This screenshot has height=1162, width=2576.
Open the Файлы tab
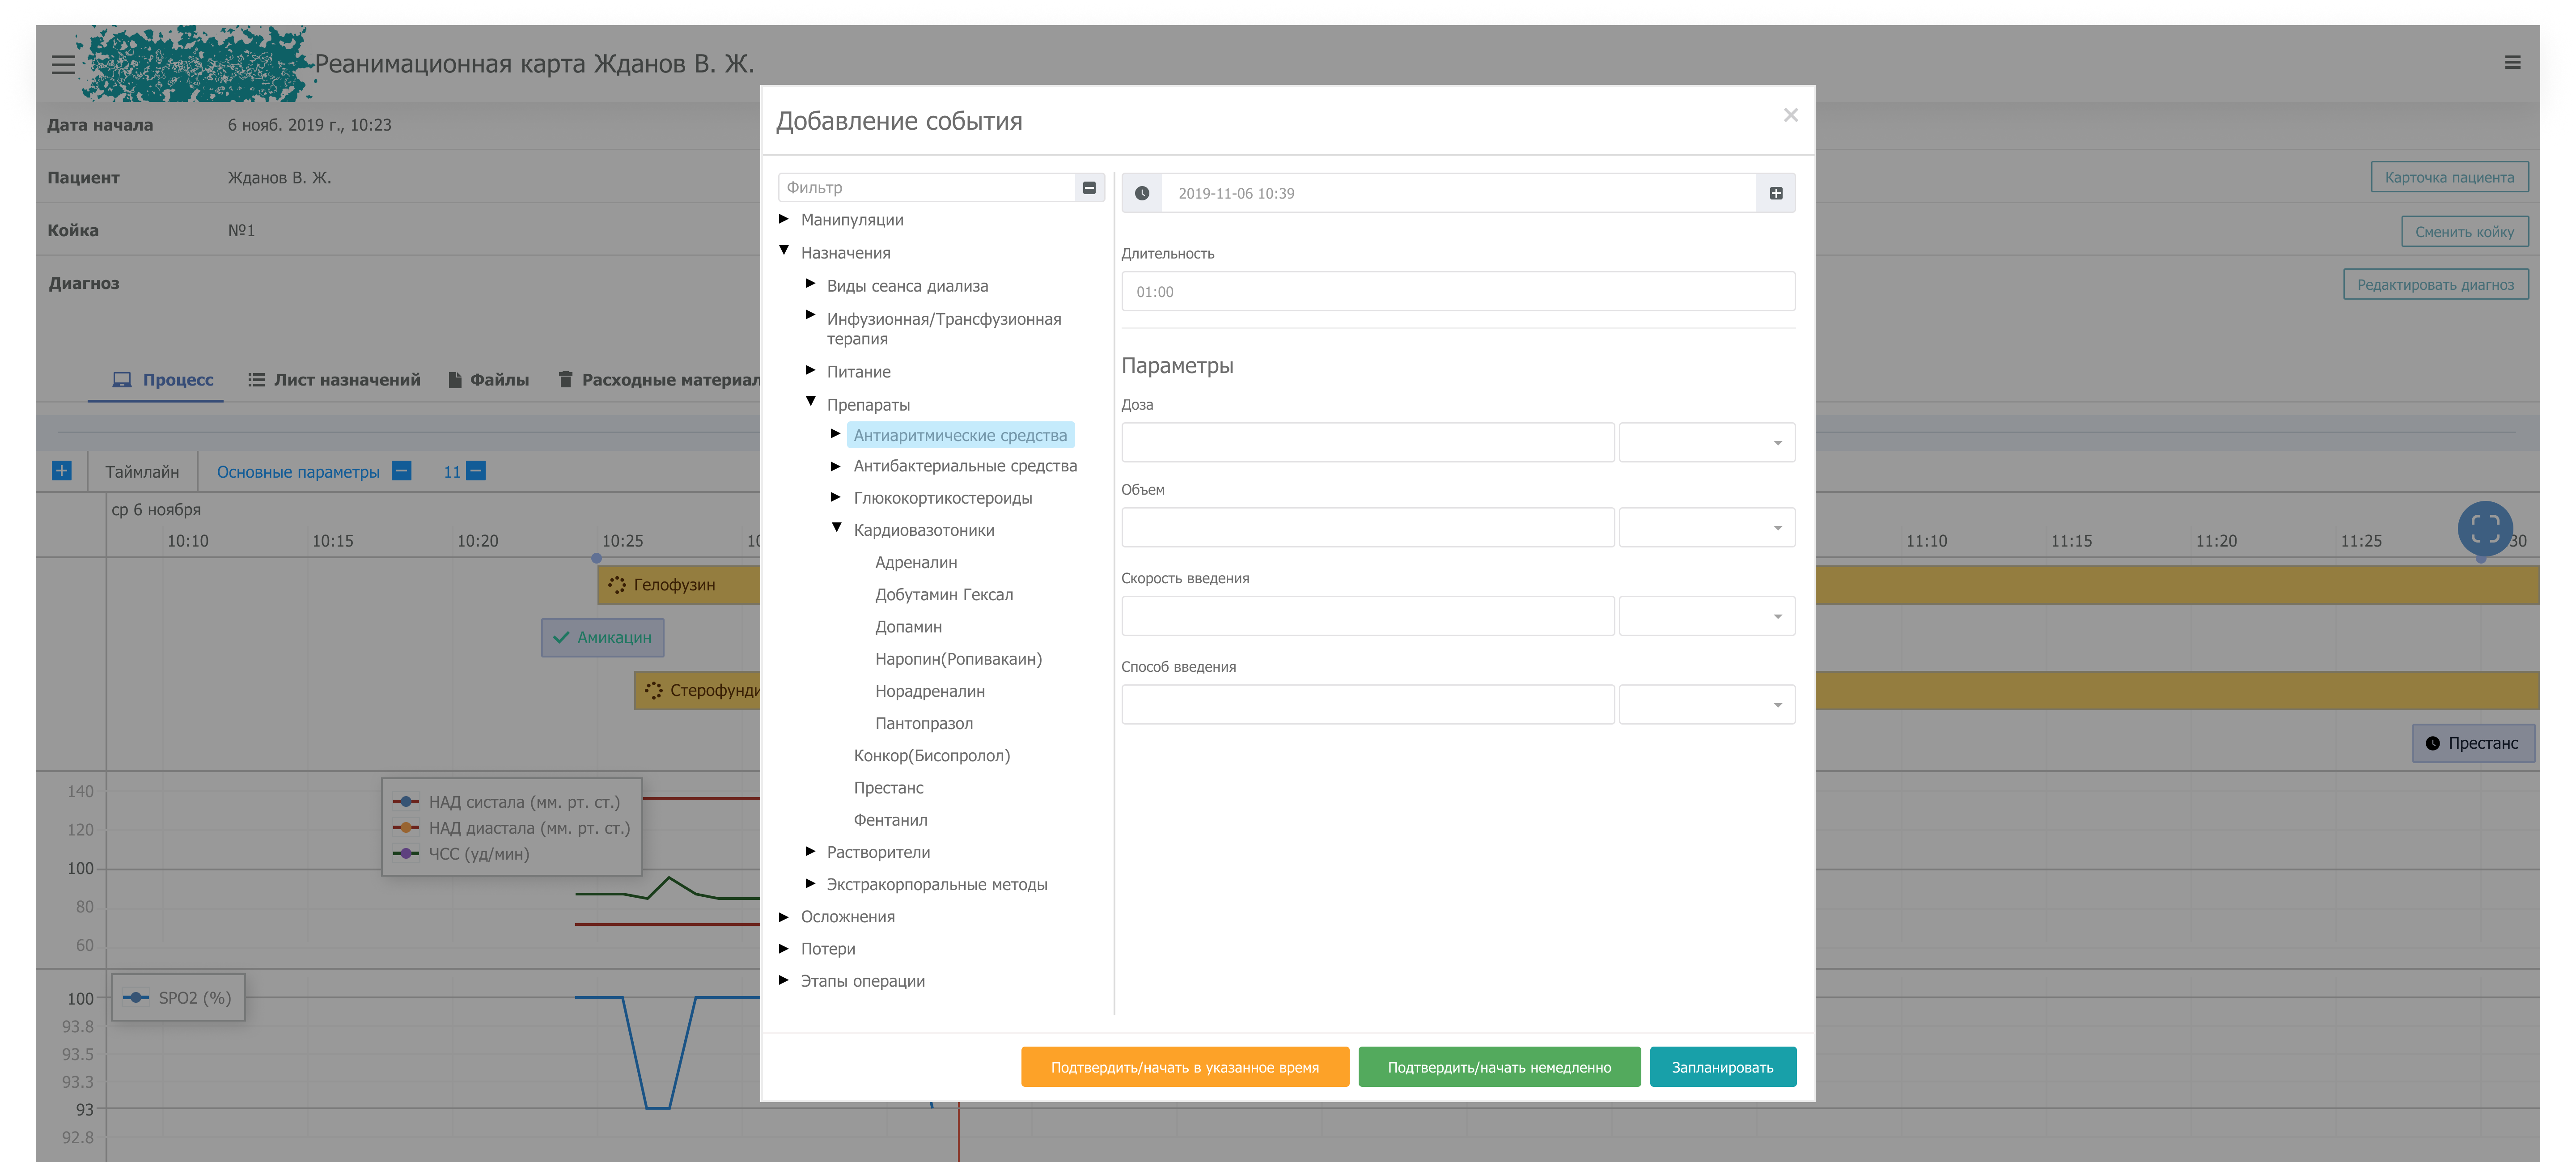(x=488, y=380)
